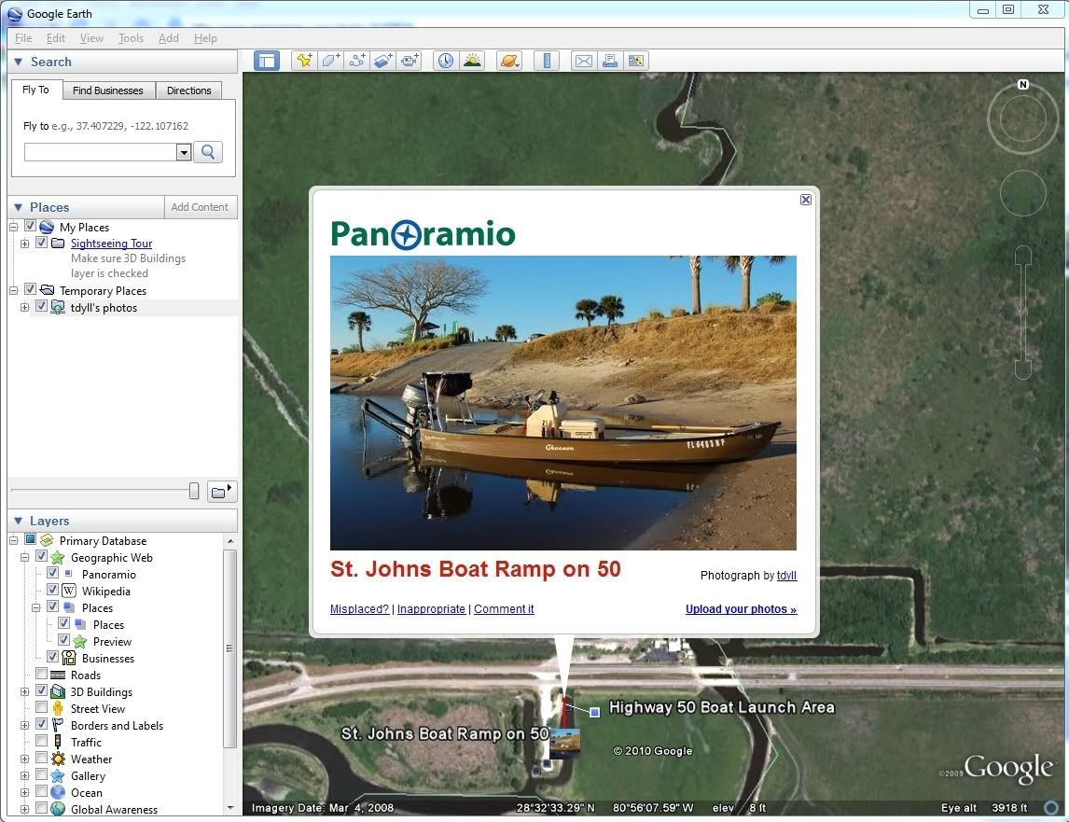Click the zoom slider on the map
The width and height of the screenshot is (1069, 822).
click(x=1022, y=313)
